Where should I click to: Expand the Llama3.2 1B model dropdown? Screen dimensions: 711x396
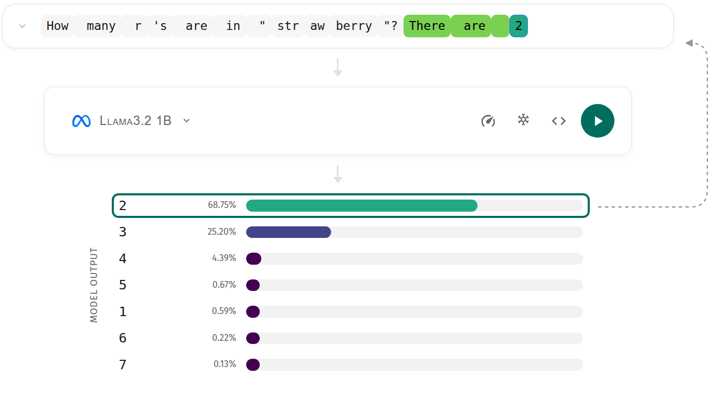[186, 121]
